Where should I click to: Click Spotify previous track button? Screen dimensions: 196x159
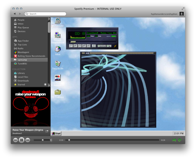(x=15, y=140)
